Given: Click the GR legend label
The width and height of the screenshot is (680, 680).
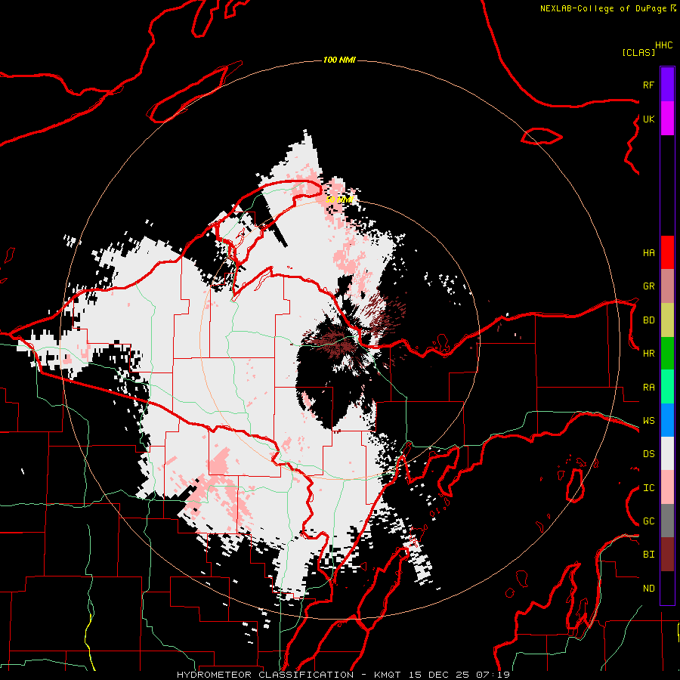Looking at the screenshot, I should (648, 286).
